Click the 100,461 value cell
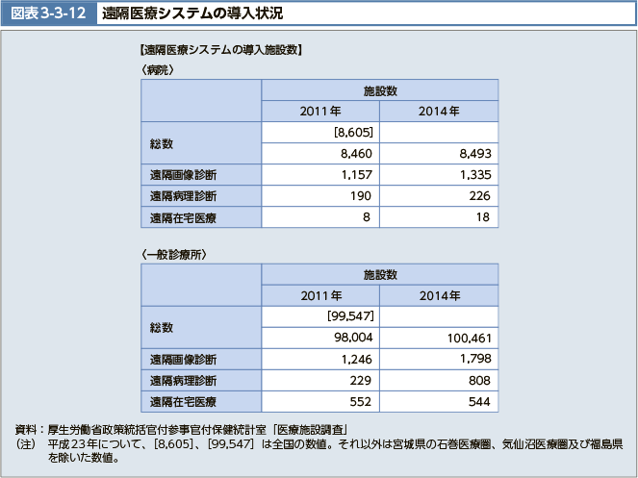Screen dimensions: 638x478 click(x=469, y=338)
